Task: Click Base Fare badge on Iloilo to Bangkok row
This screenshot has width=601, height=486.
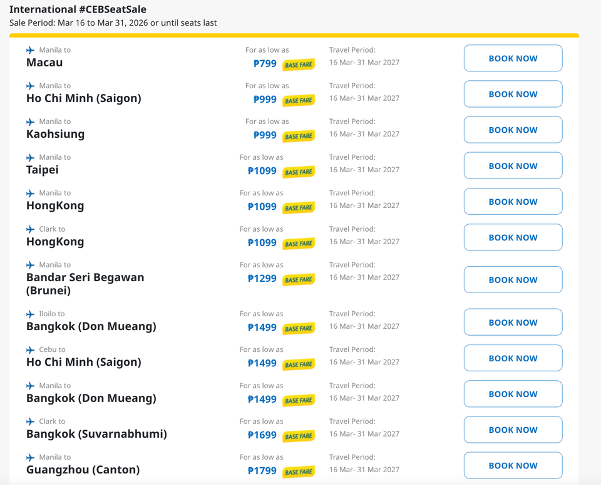Action: tap(299, 328)
